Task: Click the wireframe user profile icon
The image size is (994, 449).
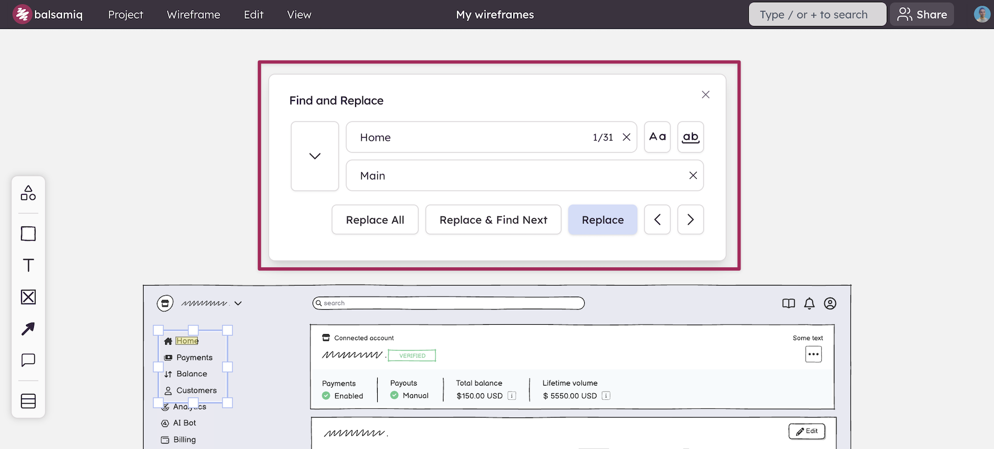Action: pos(830,303)
